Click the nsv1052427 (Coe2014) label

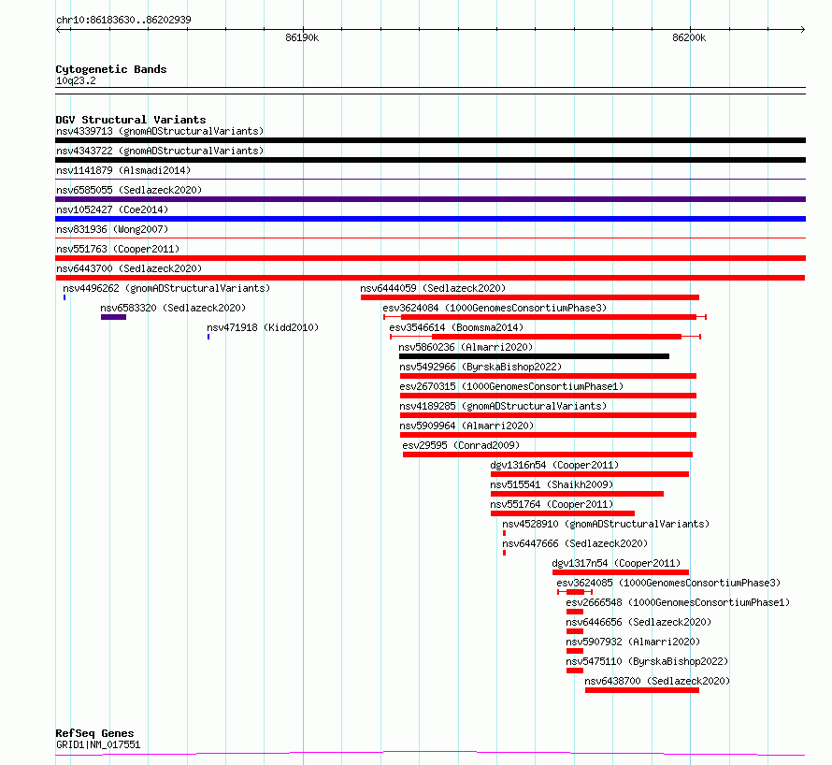point(112,209)
